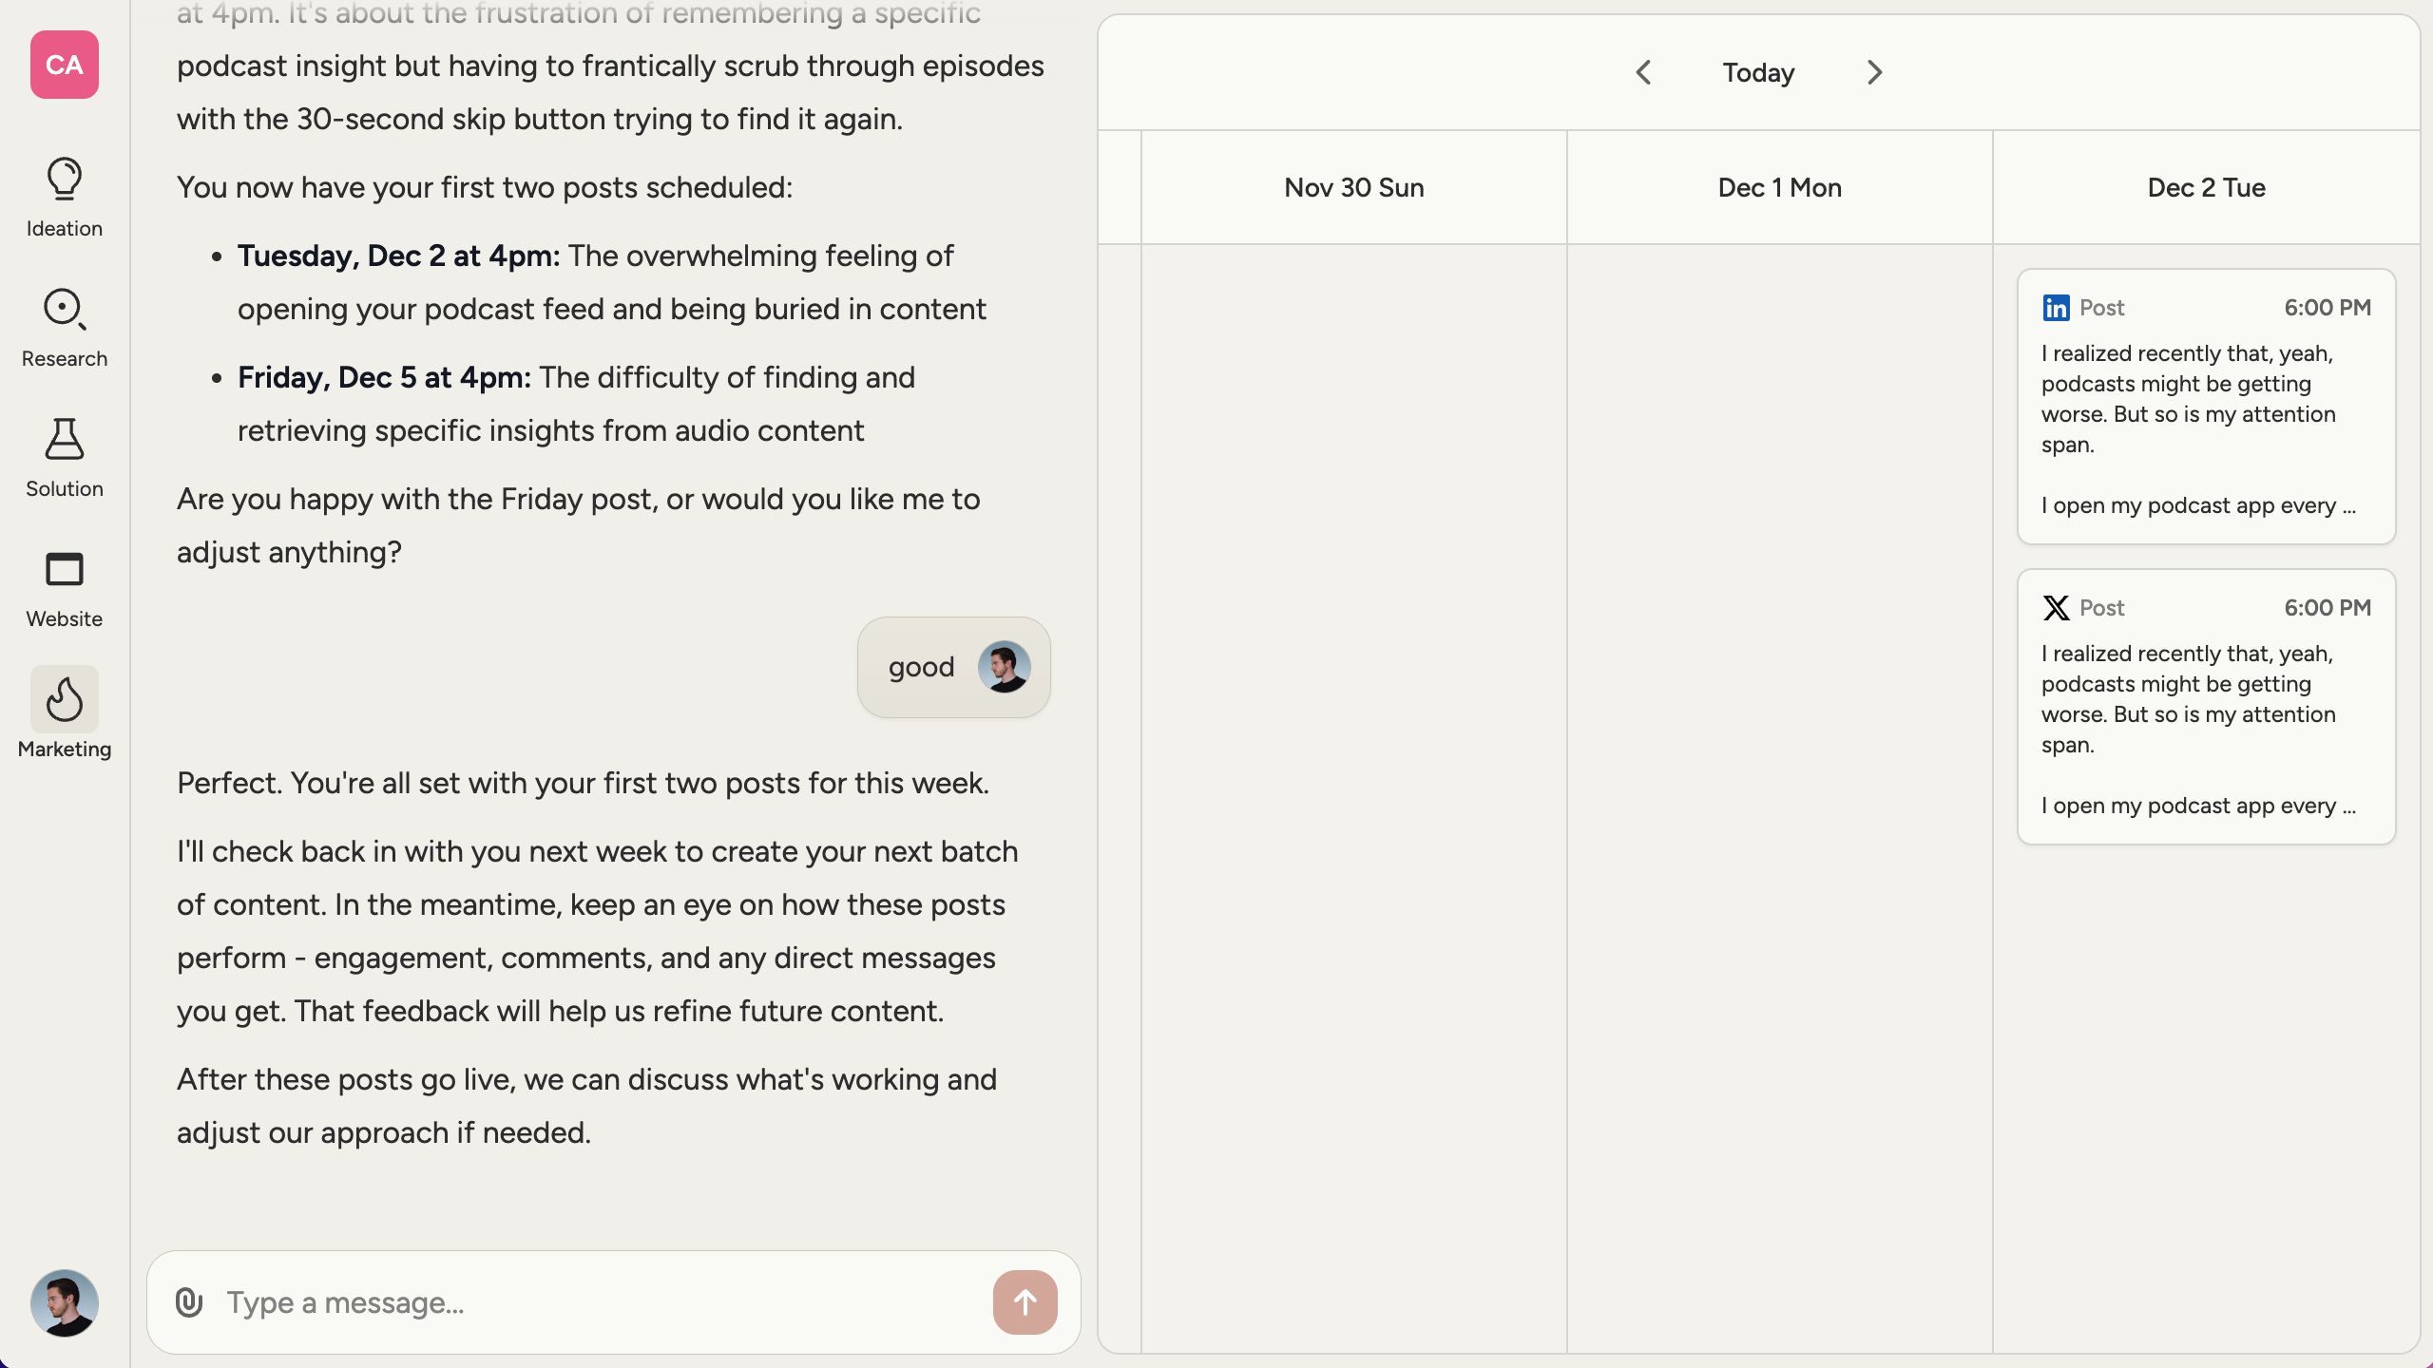This screenshot has height=1368, width=2433.
Task: Open user profile avatar in sidebar
Action: 64,1302
